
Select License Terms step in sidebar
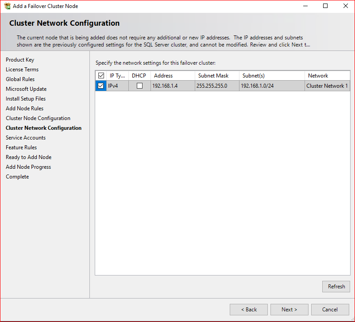pyautogui.click(x=22, y=70)
